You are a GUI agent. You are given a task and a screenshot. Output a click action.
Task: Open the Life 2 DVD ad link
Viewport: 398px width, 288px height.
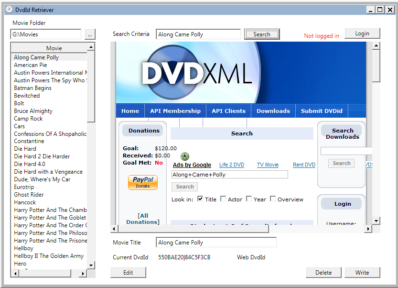231,165
